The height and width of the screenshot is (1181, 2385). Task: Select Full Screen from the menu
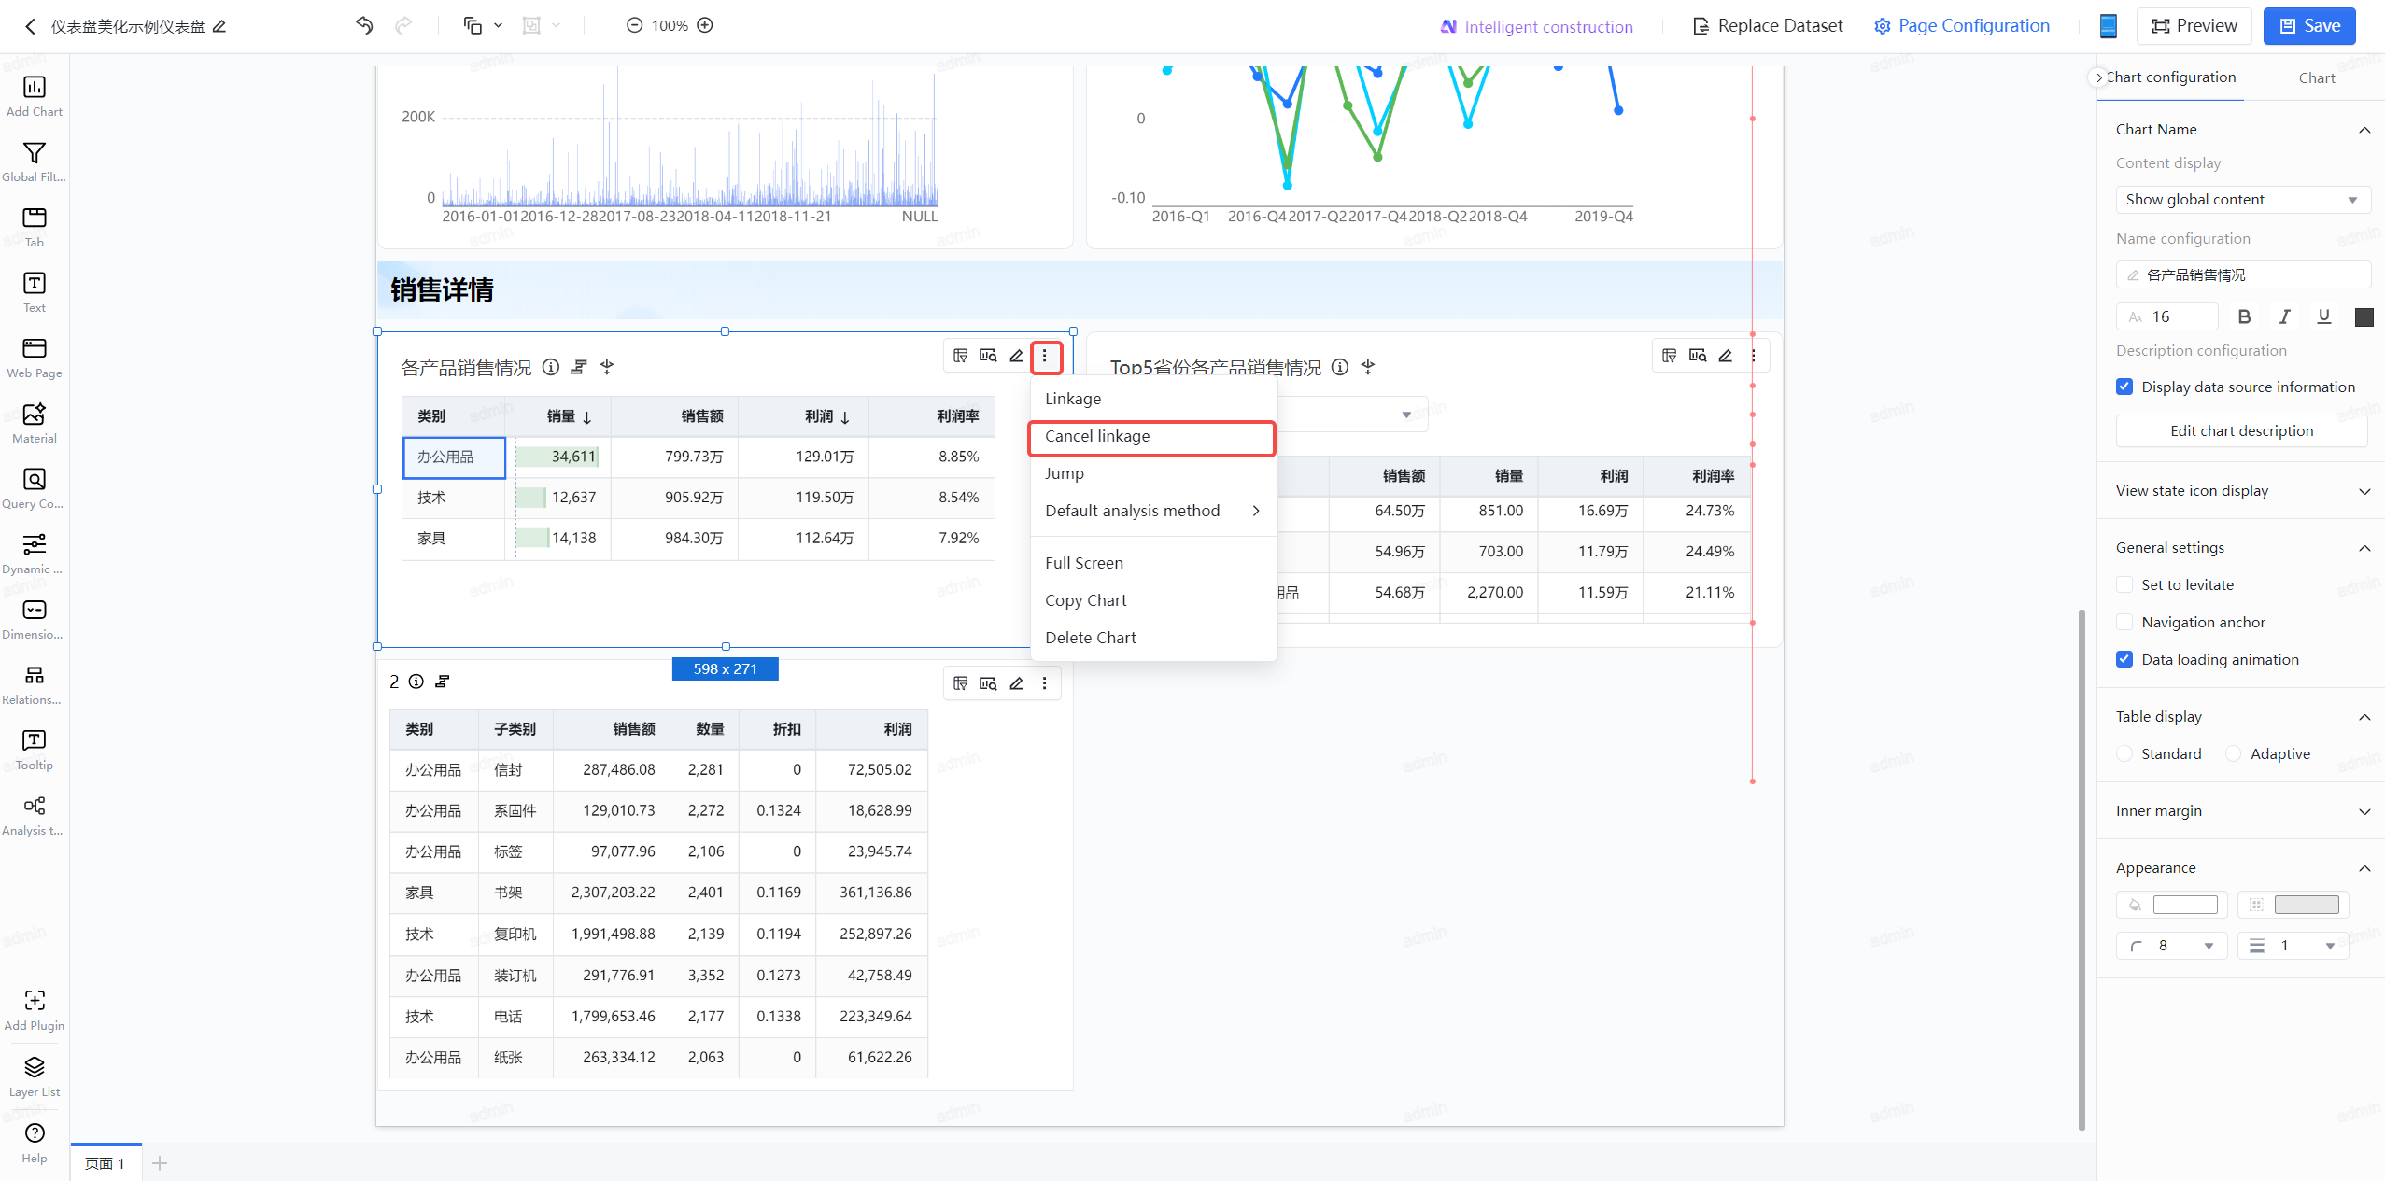pos(1153,563)
